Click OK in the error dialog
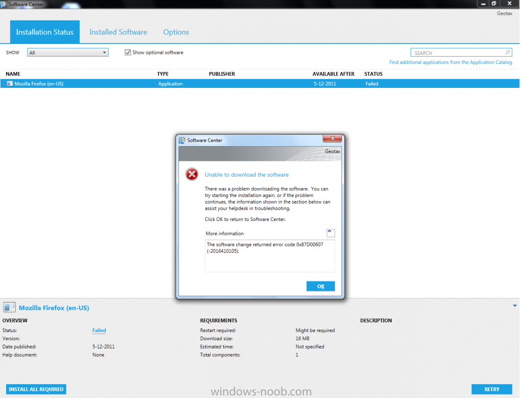The height and width of the screenshot is (398, 522). (x=321, y=286)
